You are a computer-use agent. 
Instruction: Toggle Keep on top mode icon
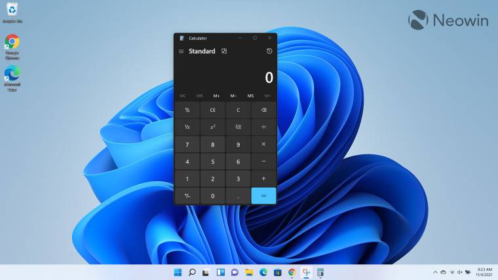pos(224,51)
